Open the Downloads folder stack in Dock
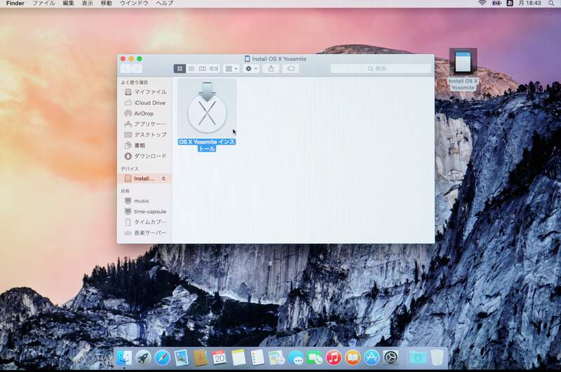 coord(418,357)
